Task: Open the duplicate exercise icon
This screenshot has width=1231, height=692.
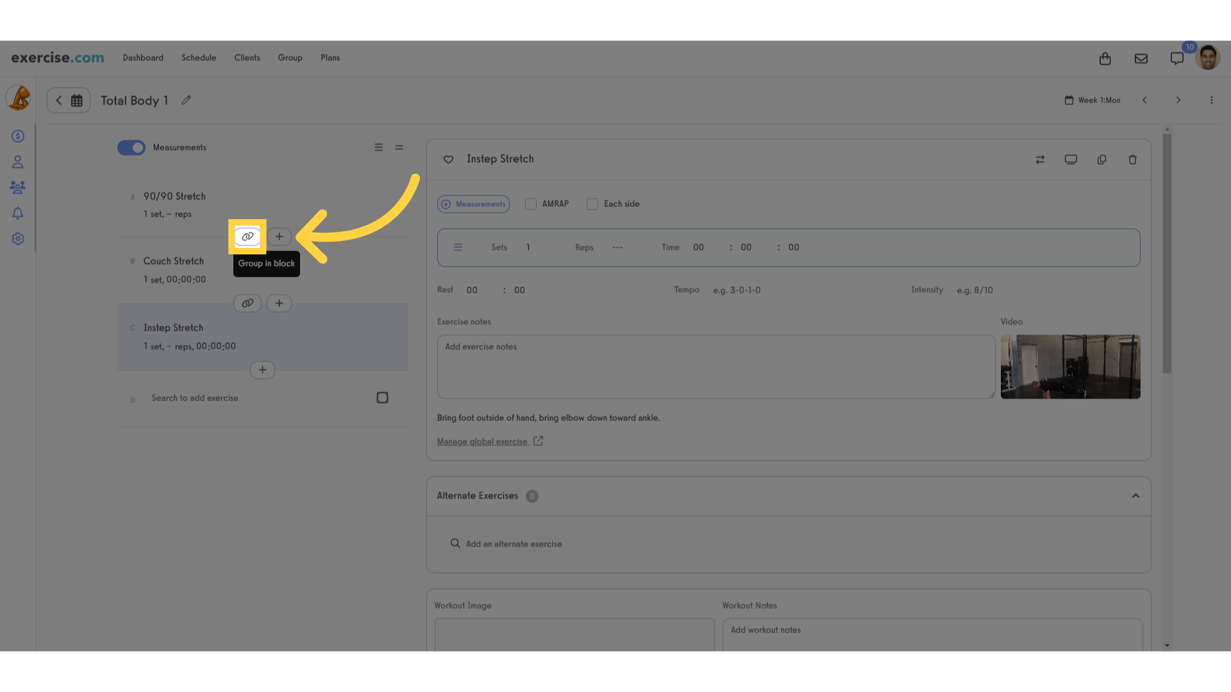Action: (1102, 159)
